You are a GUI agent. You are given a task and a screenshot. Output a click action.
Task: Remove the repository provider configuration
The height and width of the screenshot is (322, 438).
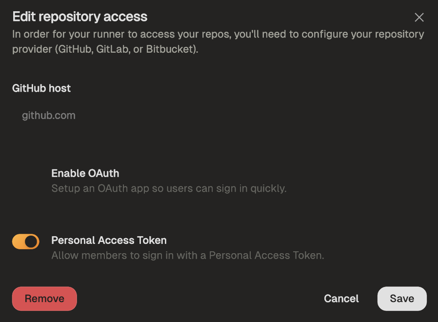point(44,299)
